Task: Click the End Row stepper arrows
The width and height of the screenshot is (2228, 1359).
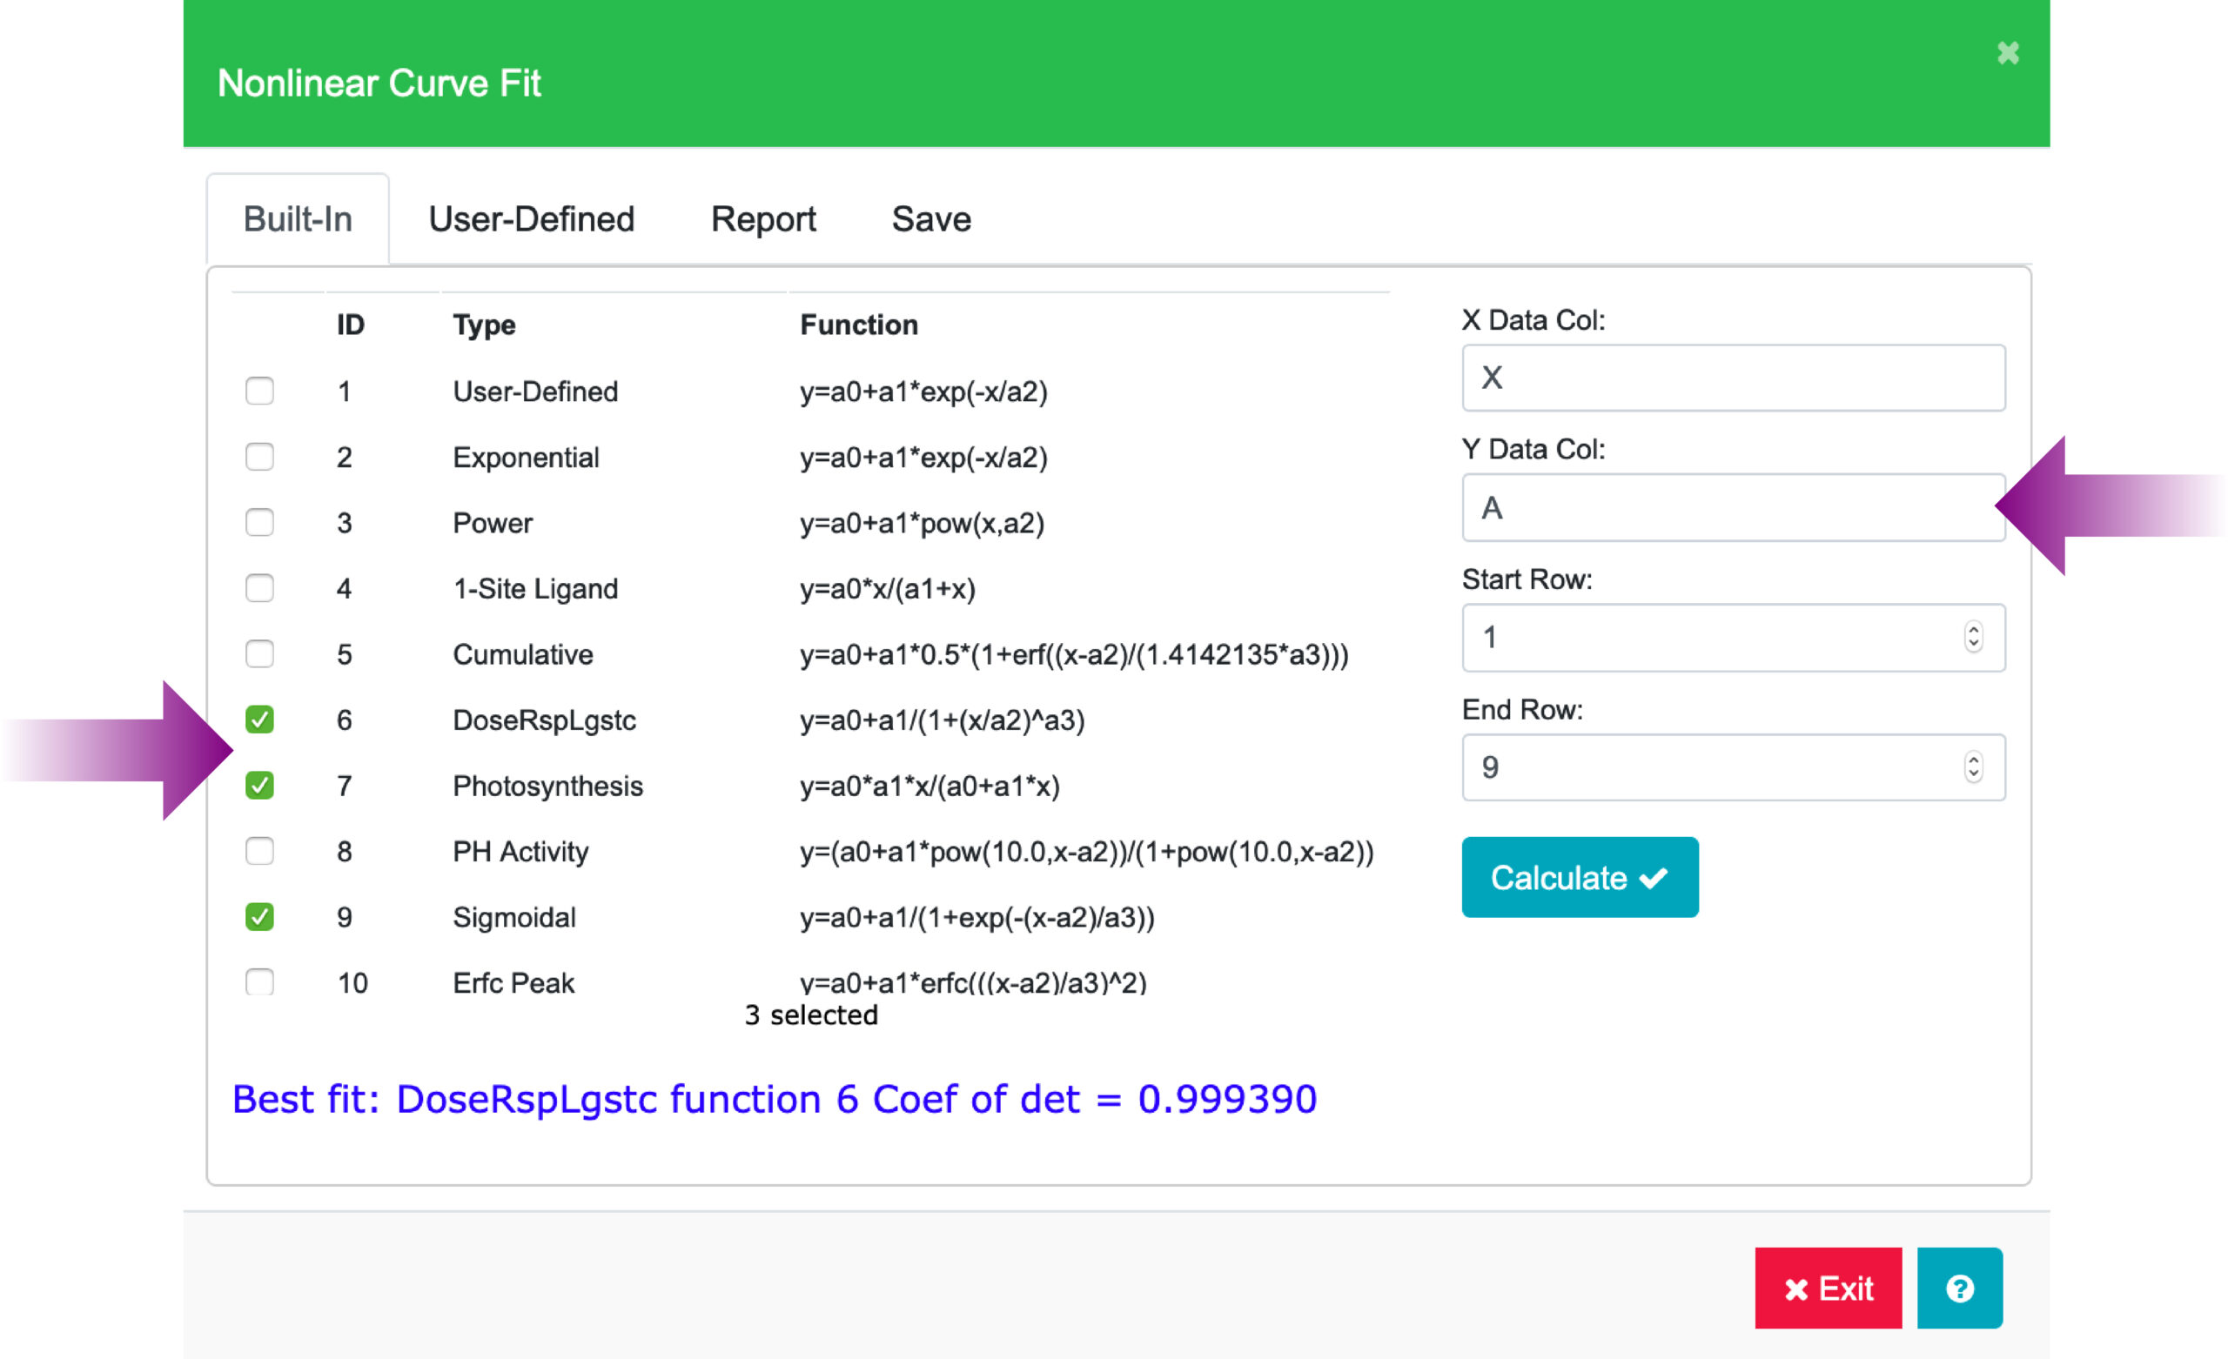Action: pos(1973,767)
